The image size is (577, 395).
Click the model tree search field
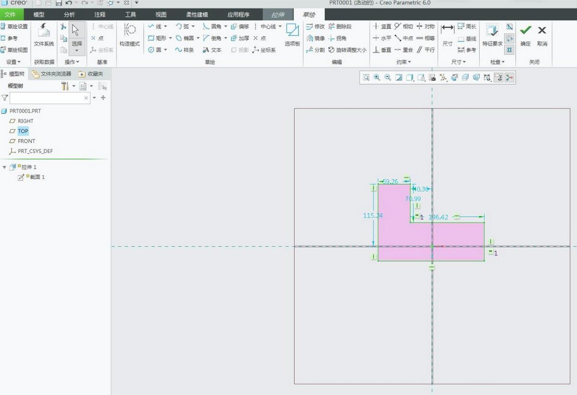point(50,98)
